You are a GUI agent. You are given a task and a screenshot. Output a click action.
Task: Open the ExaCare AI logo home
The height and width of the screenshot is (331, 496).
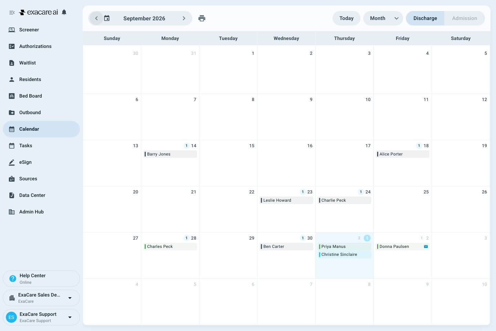pos(39,12)
